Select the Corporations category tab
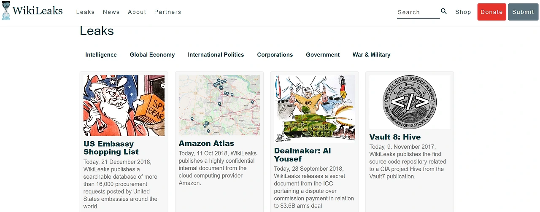 (275, 55)
